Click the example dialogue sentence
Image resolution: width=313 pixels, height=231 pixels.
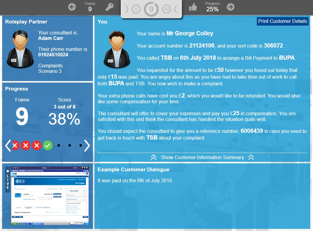coord(135,180)
